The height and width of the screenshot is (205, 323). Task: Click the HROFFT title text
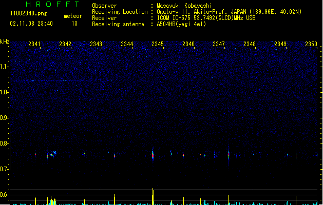coord(52,4)
